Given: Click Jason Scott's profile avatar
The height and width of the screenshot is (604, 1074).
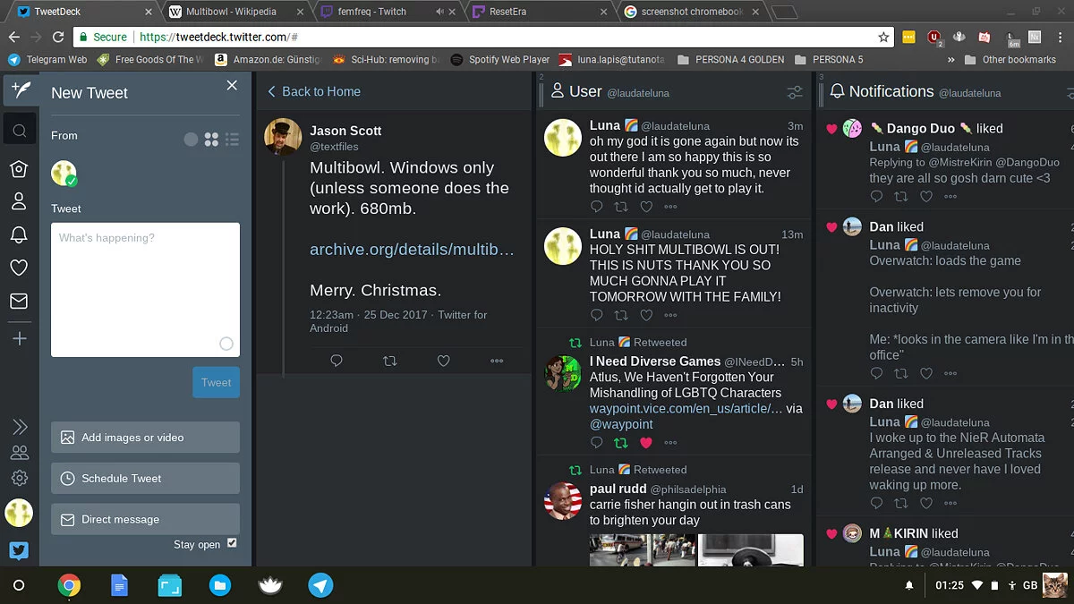Looking at the screenshot, I should pyautogui.click(x=283, y=136).
